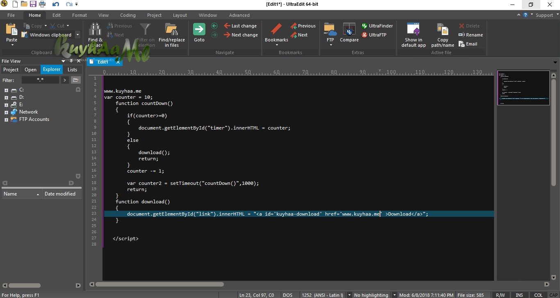Go to Next bookmark
The height and width of the screenshot is (298, 560).
[x=299, y=35]
